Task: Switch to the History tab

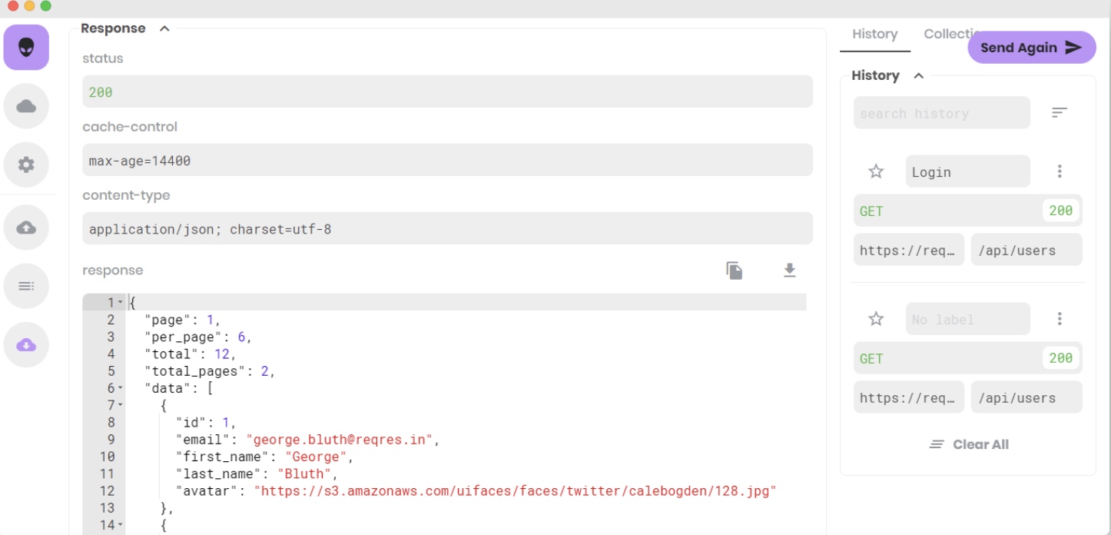Action: (x=874, y=35)
